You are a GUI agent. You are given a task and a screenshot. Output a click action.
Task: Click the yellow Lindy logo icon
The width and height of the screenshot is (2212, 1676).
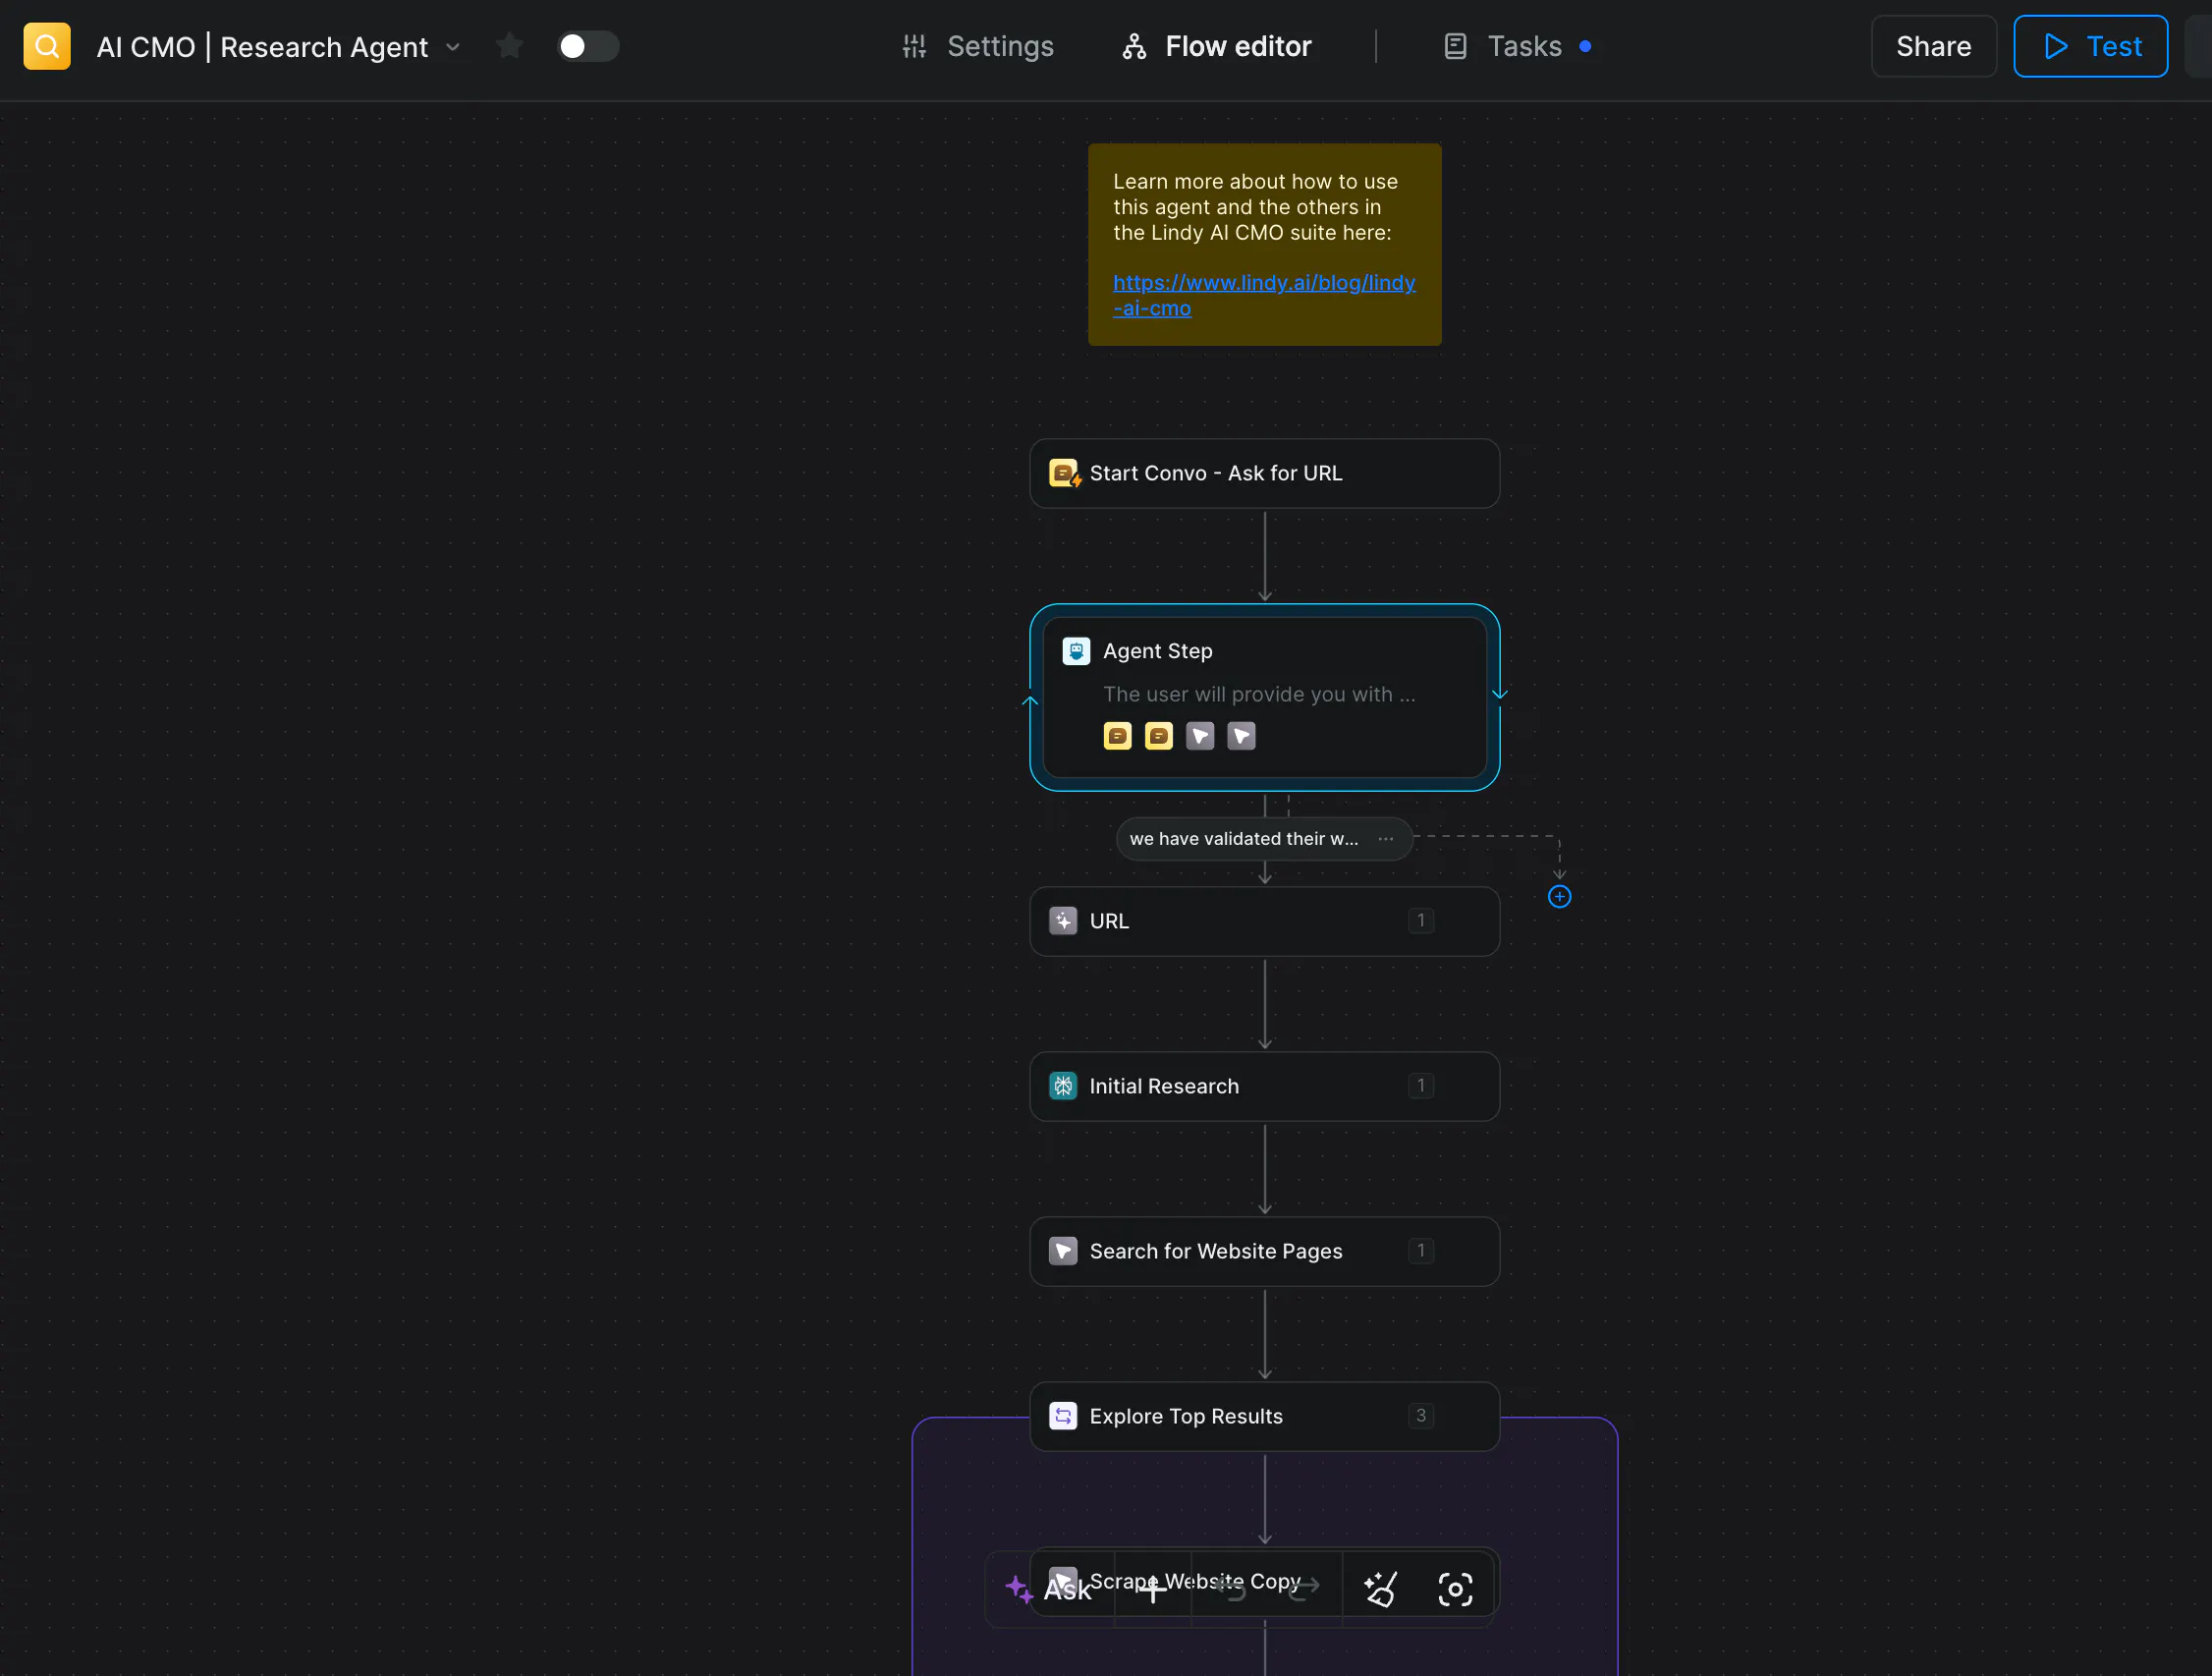click(46, 46)
